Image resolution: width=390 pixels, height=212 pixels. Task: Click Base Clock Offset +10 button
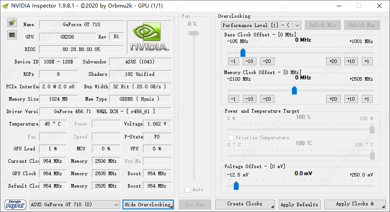351,61
